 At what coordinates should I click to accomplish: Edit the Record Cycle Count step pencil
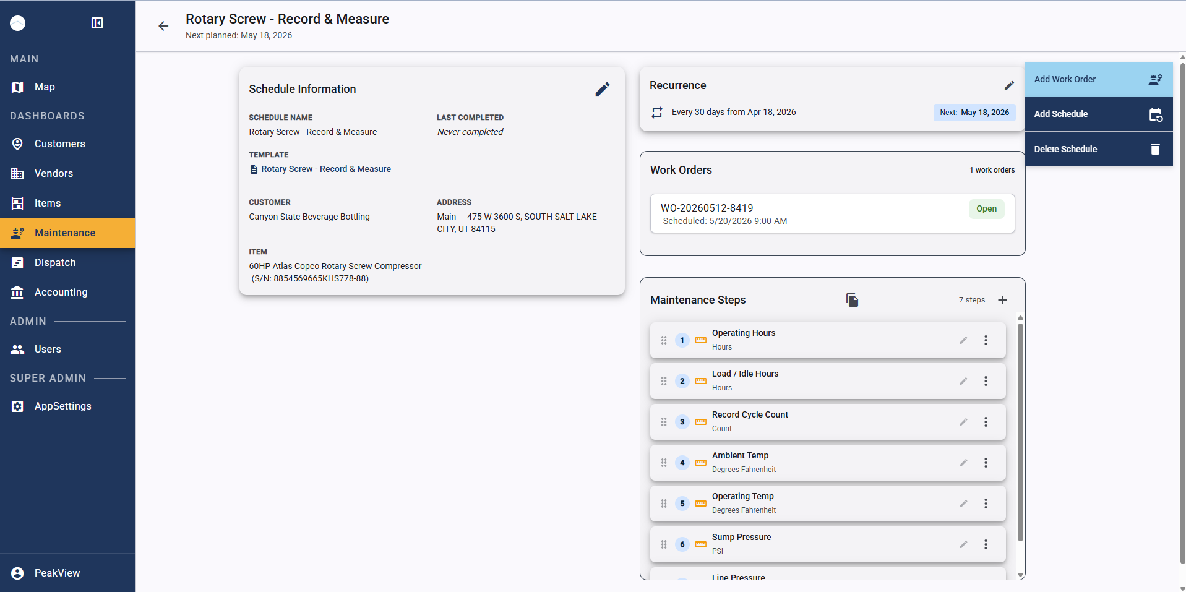(x=963, y=422)
